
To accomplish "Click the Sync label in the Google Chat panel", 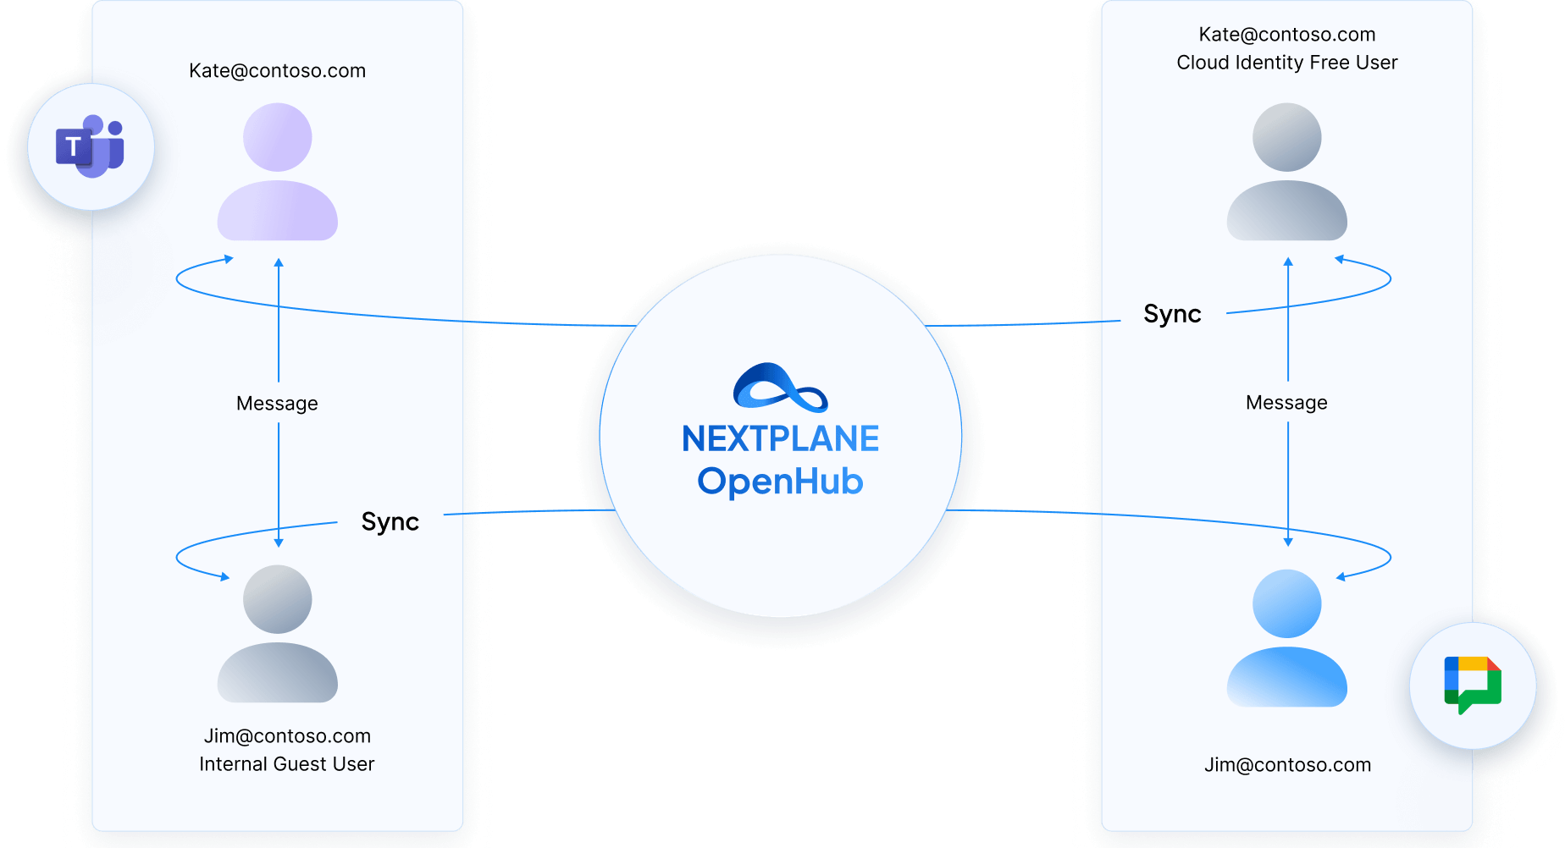I will click(1173, 314).
